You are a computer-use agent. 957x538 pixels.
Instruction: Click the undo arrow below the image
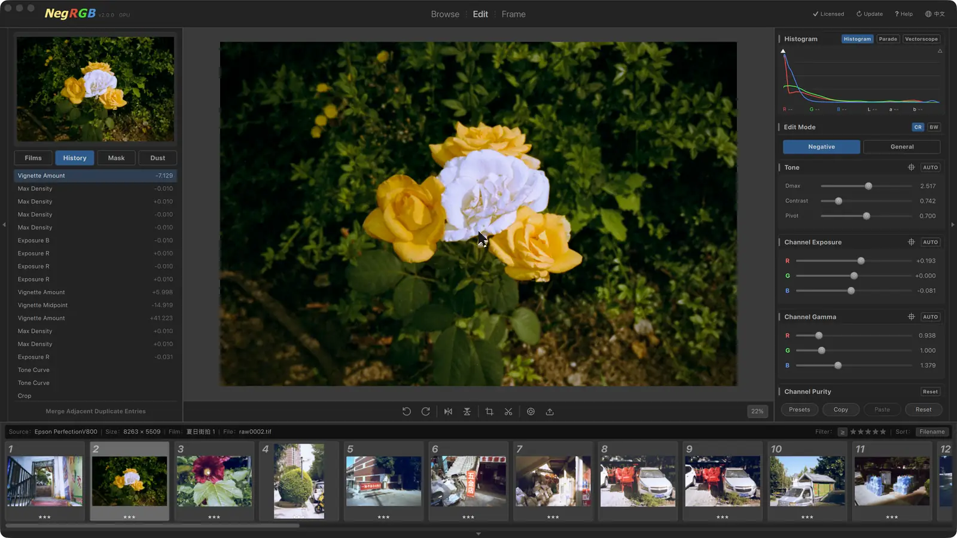(x=407, y=411)
